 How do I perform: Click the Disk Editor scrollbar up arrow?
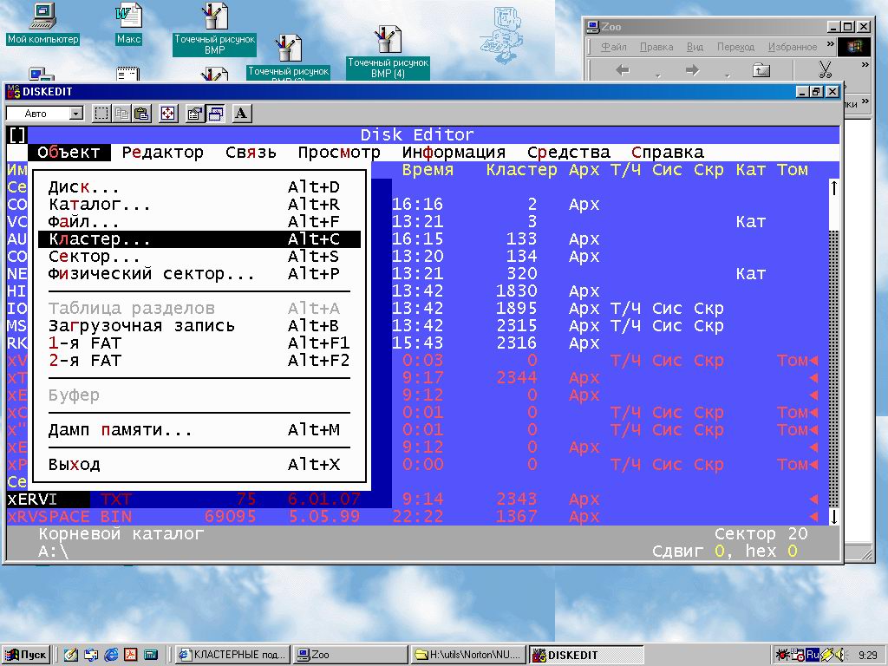tap(833, 187)
